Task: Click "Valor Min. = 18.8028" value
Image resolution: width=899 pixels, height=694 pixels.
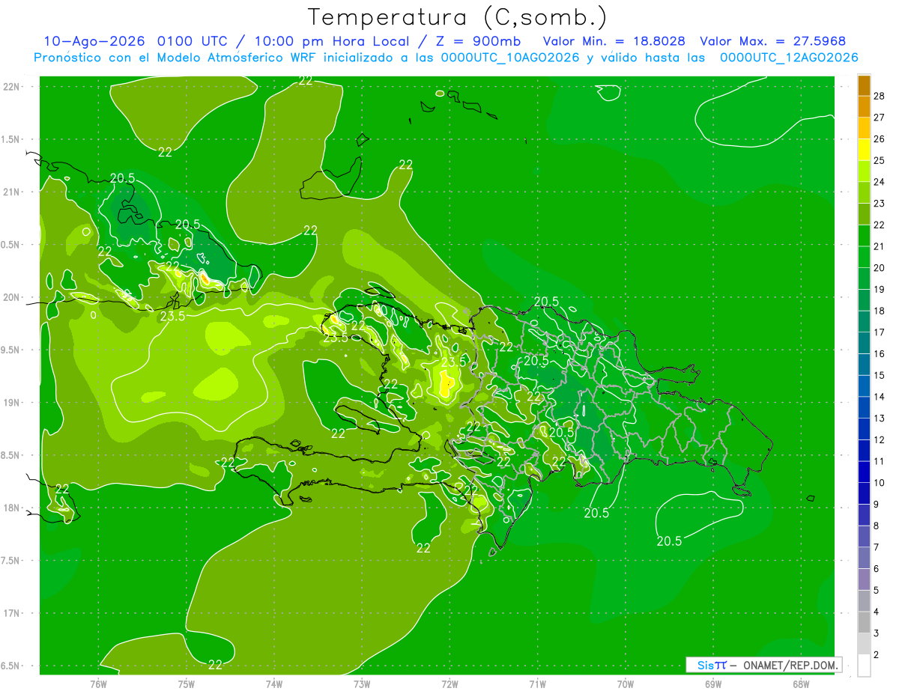Action: tap(614, 41)
